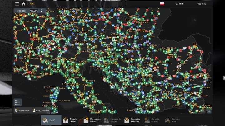225x126 pixels.
Task: Click the Katowice city label
Action: point(134,15)
